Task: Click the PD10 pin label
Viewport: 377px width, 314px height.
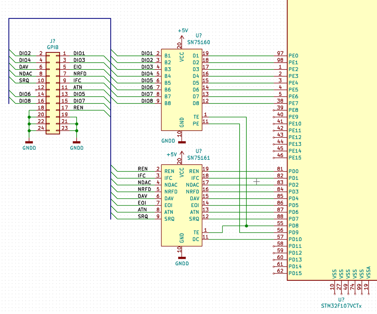Action: point(295,239)
